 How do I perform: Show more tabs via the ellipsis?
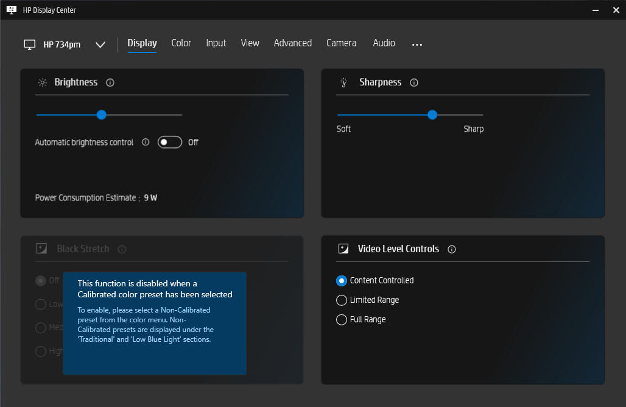[417, 44]
